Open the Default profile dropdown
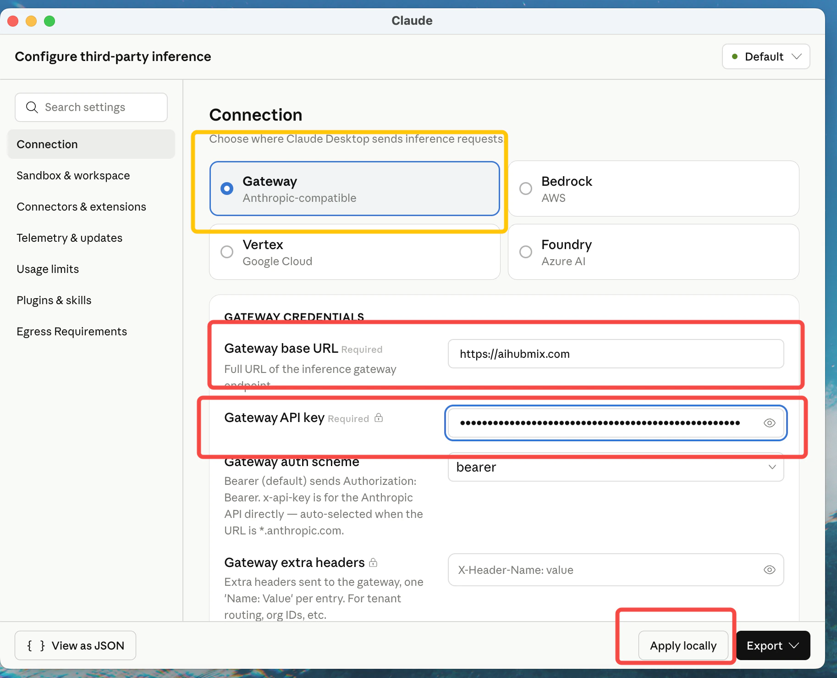 pyautogui.click(x=766, y=56)
